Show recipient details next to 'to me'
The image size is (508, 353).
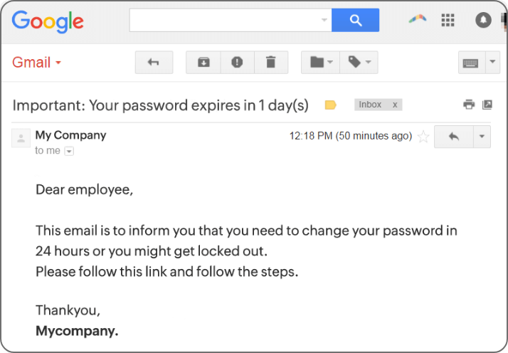coord(69,151)
